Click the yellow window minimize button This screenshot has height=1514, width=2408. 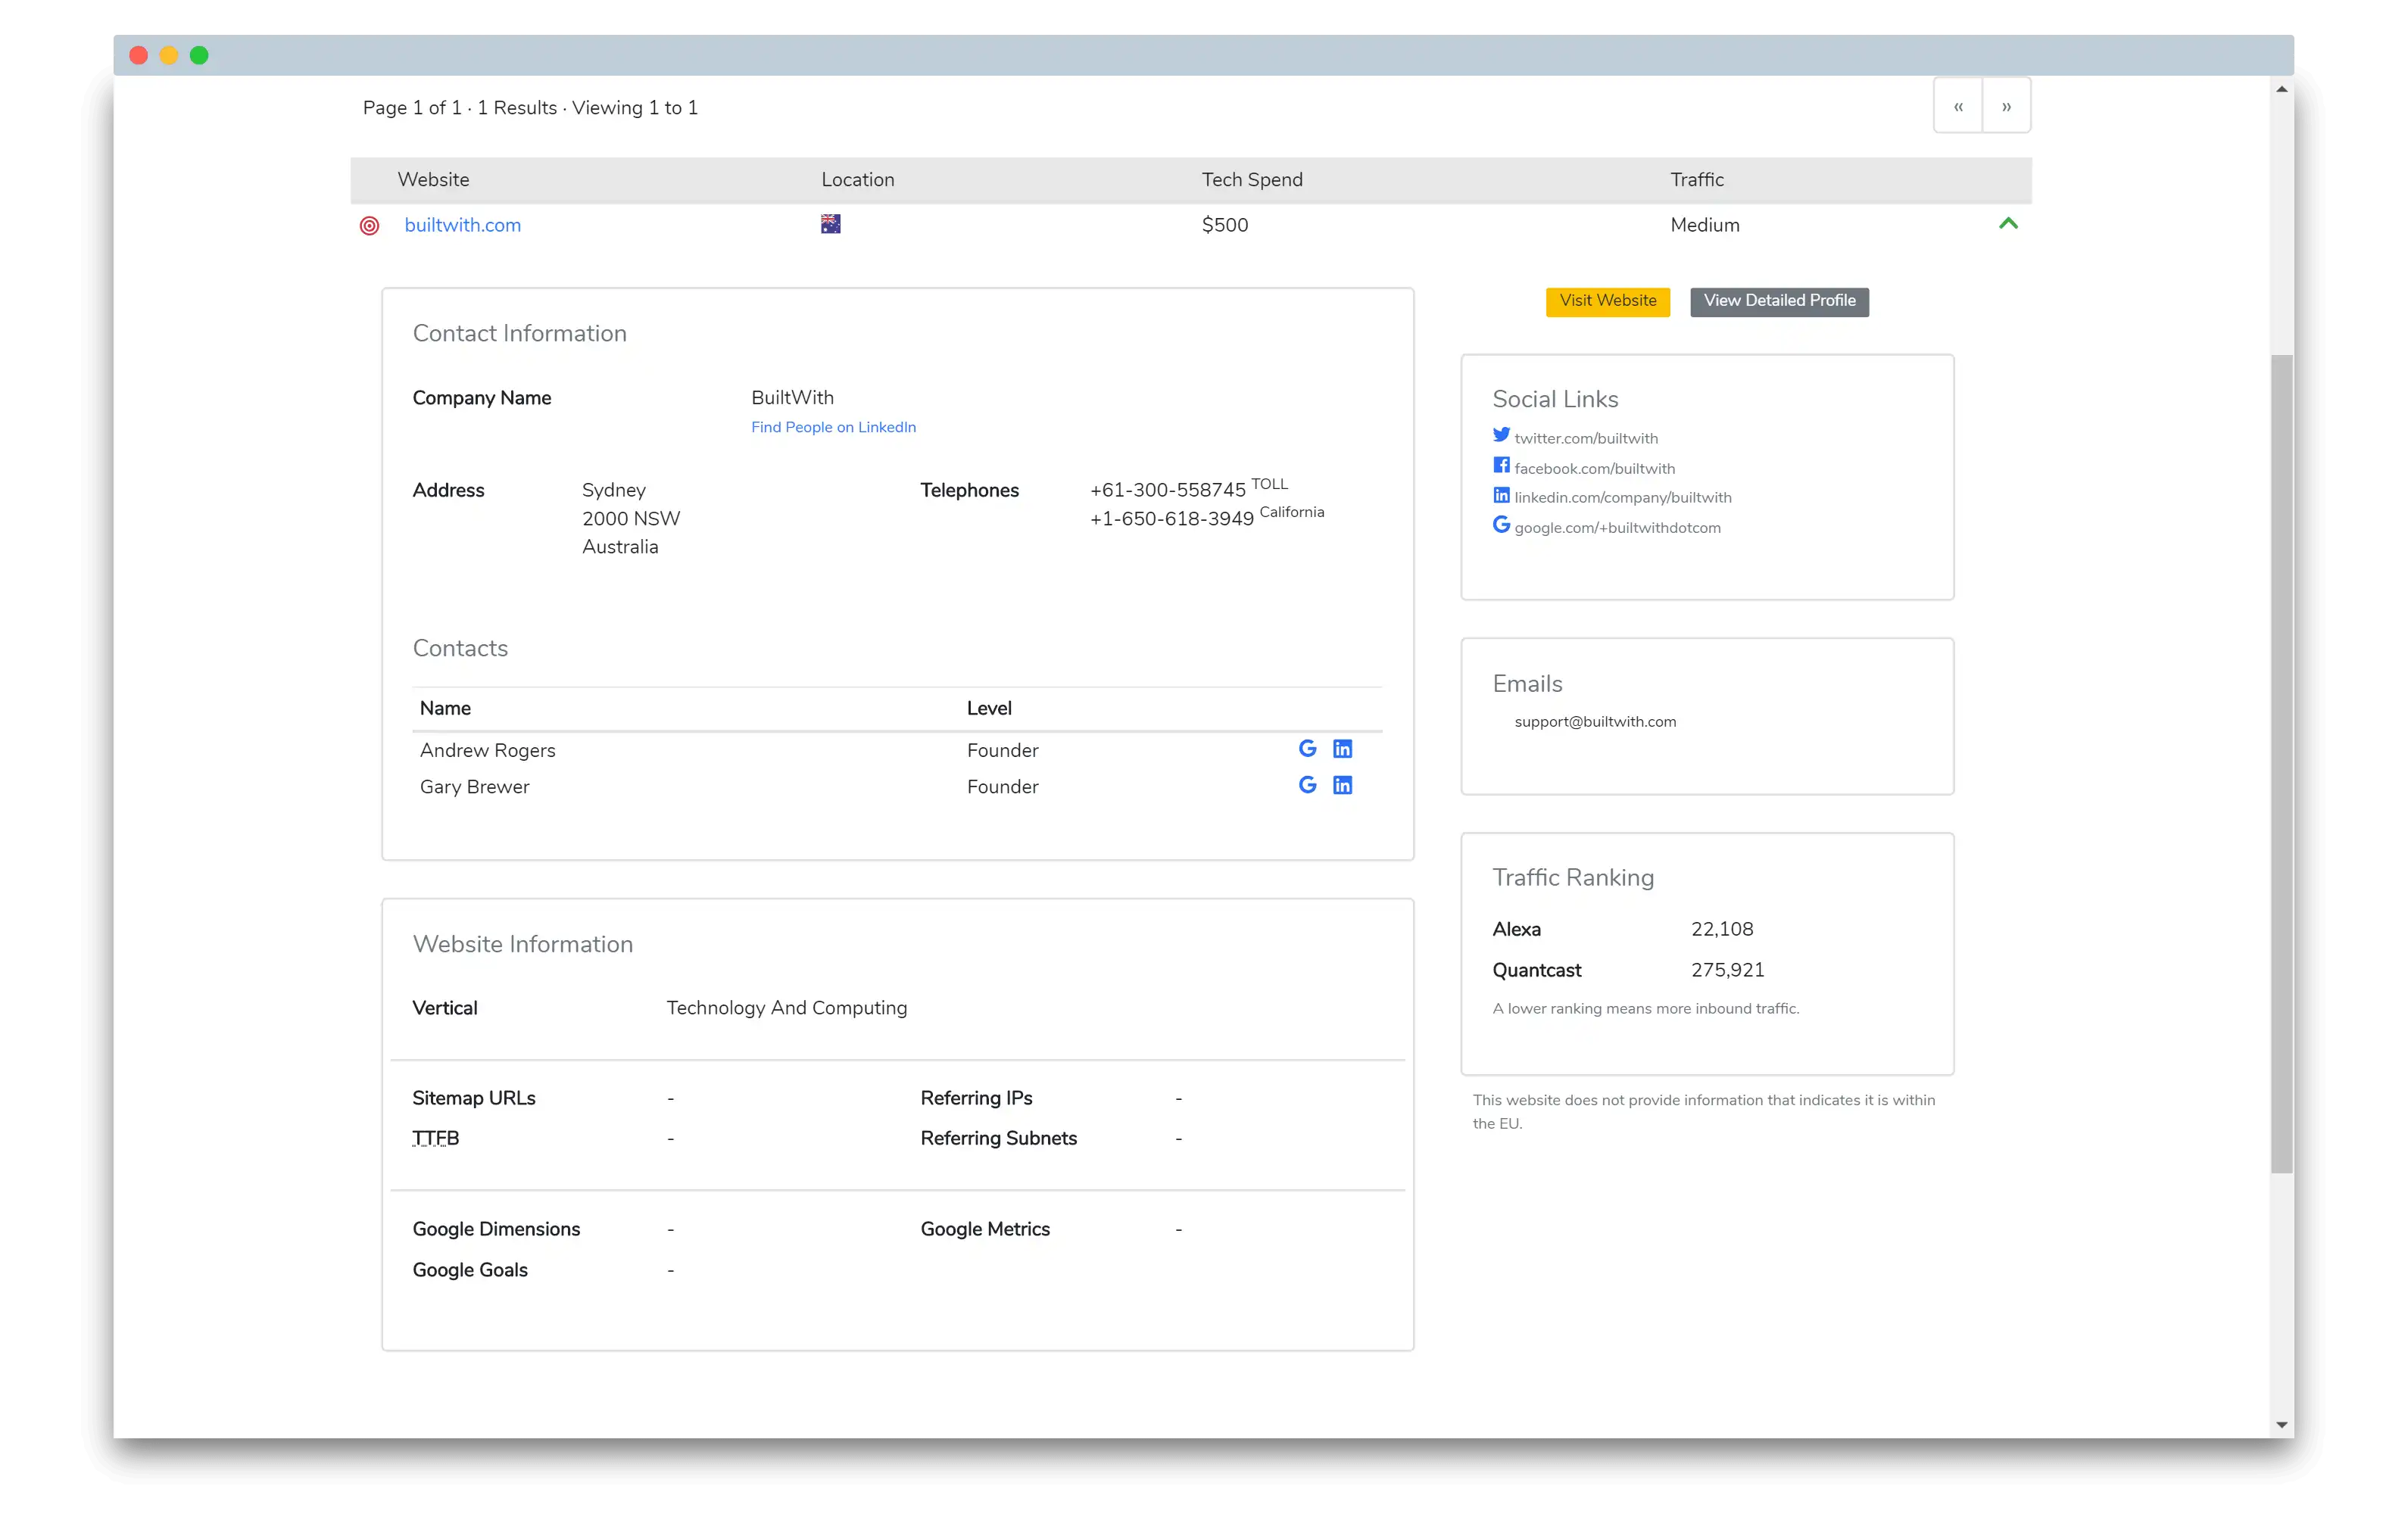tap(169, 56)
